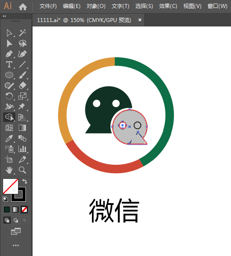Apply the Gradient fill button
The width and height of the screenshot is (231, 256).
tap(15, 209)
